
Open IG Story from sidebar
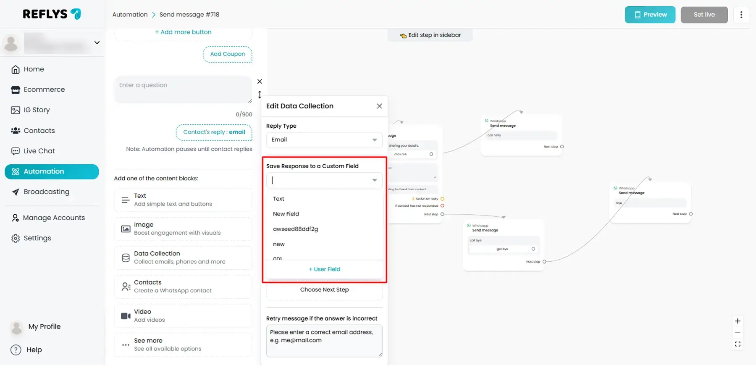[37, 110]
